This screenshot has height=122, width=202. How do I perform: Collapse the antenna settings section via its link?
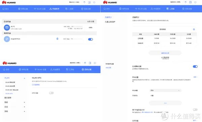click(x=195, y=77)
